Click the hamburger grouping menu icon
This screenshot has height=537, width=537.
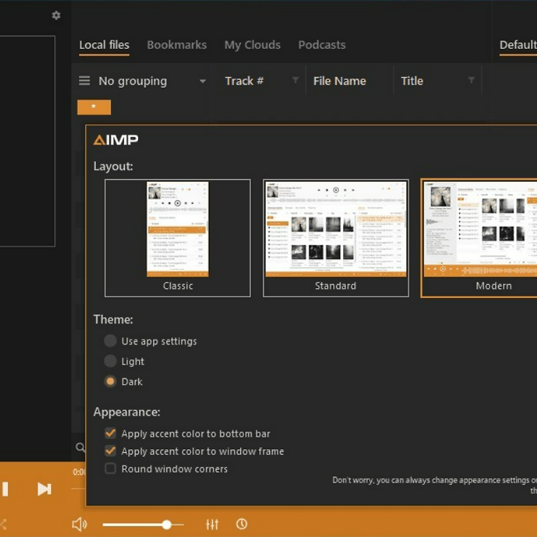point(85,81)
